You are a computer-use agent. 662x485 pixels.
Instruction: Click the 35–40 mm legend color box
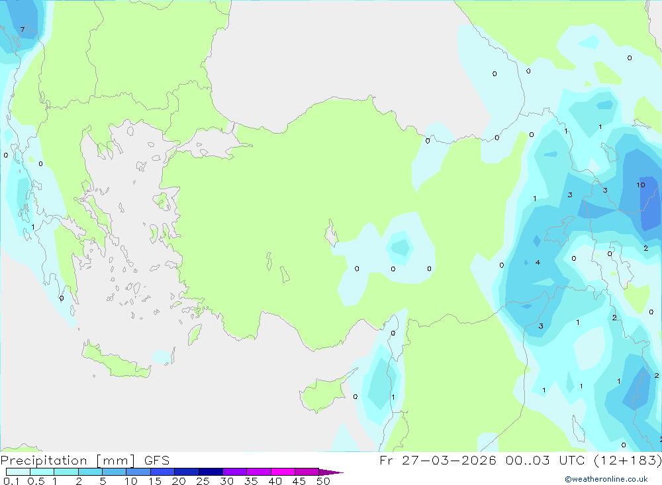259,472
